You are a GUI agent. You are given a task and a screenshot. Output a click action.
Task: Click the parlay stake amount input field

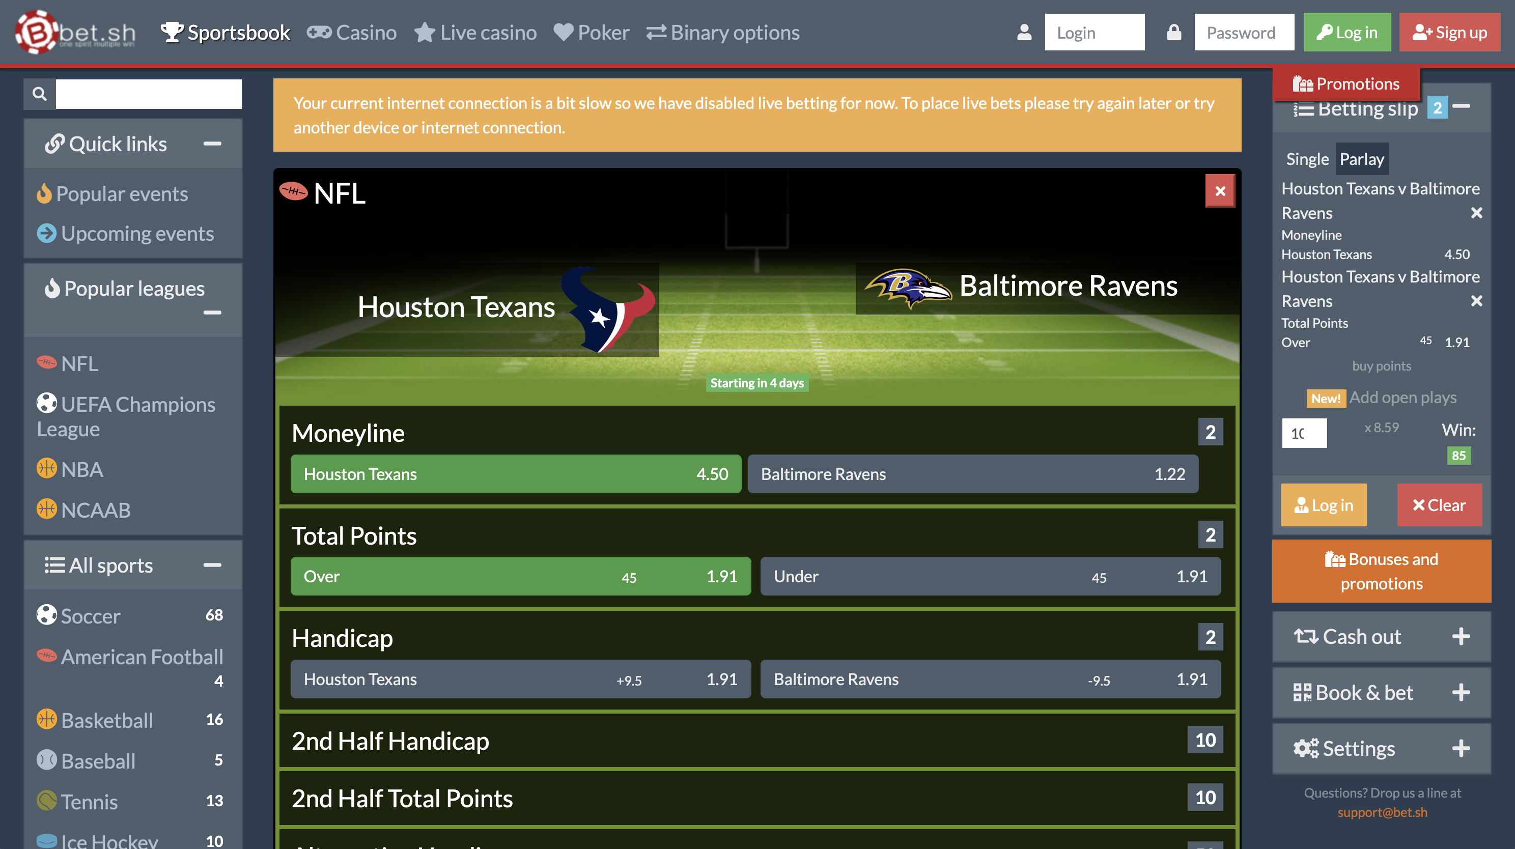(x=1304, y=433)
